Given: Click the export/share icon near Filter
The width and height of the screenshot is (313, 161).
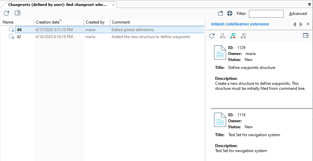Looking at the screenshot, I should [x=220, y=13].
